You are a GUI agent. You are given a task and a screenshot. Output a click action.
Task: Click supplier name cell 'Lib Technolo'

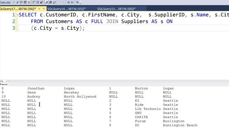(148, 109)
